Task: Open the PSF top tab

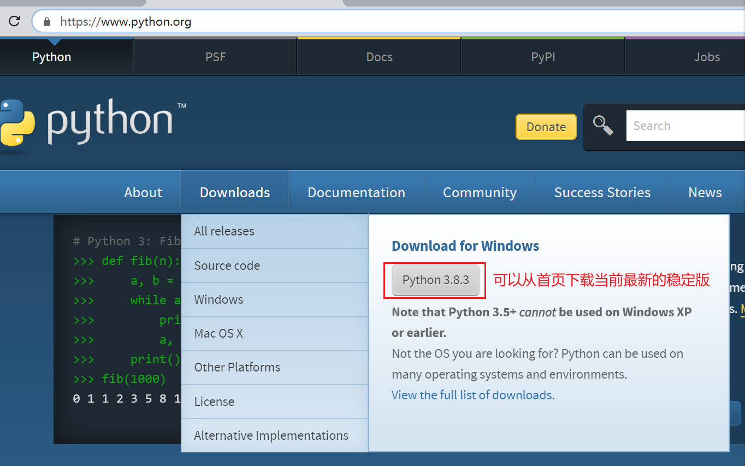Action: click(x=215, y=57)
